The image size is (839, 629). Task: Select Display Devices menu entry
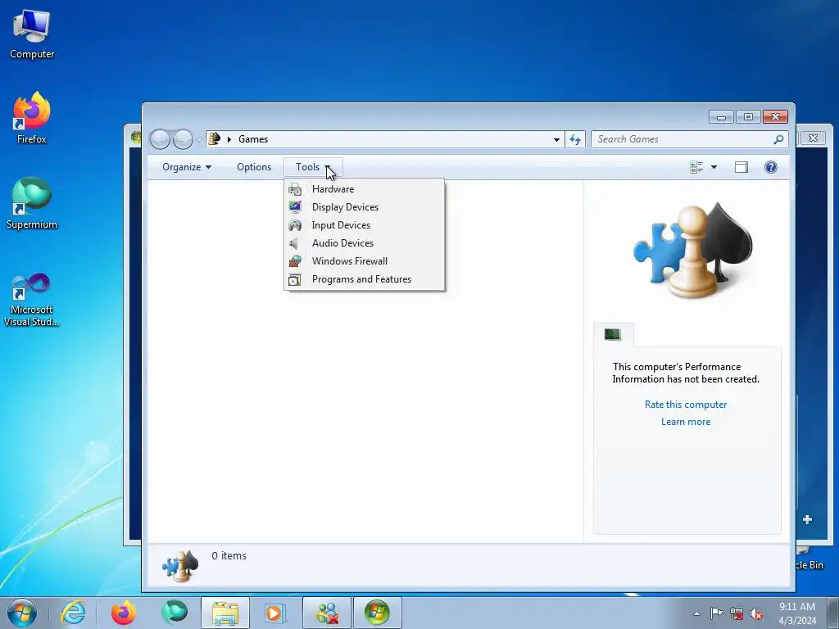[364, 207]
